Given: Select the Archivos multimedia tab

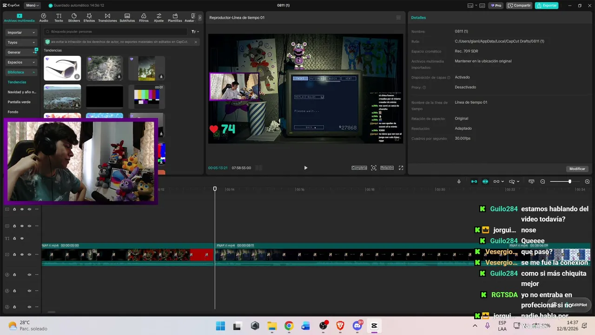Looking at the screenshot, I should [19, 18].
